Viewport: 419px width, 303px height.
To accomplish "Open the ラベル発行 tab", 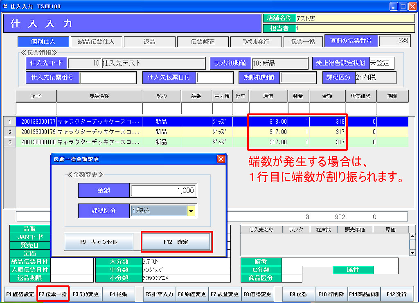I will (255, 42).
